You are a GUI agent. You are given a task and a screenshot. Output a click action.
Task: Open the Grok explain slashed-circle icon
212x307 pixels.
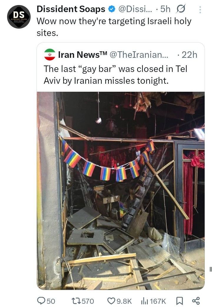point(180,9)
